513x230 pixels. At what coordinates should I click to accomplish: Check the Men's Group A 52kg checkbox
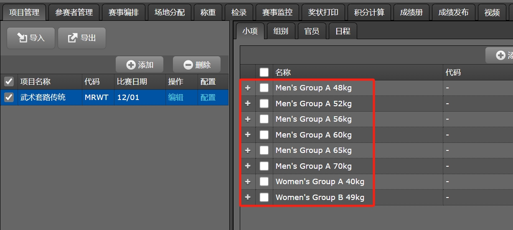click(x=264, y=104)
